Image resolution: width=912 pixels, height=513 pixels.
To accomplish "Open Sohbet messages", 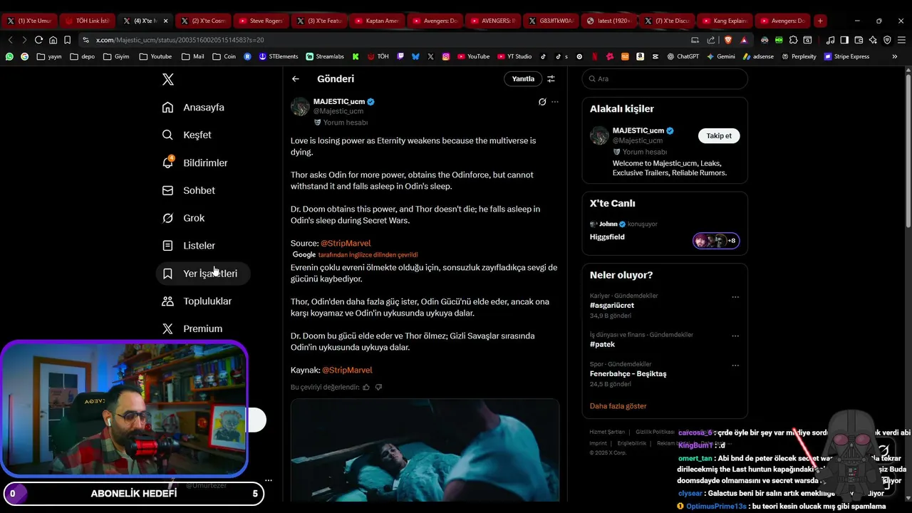I will tap(188, 190).
